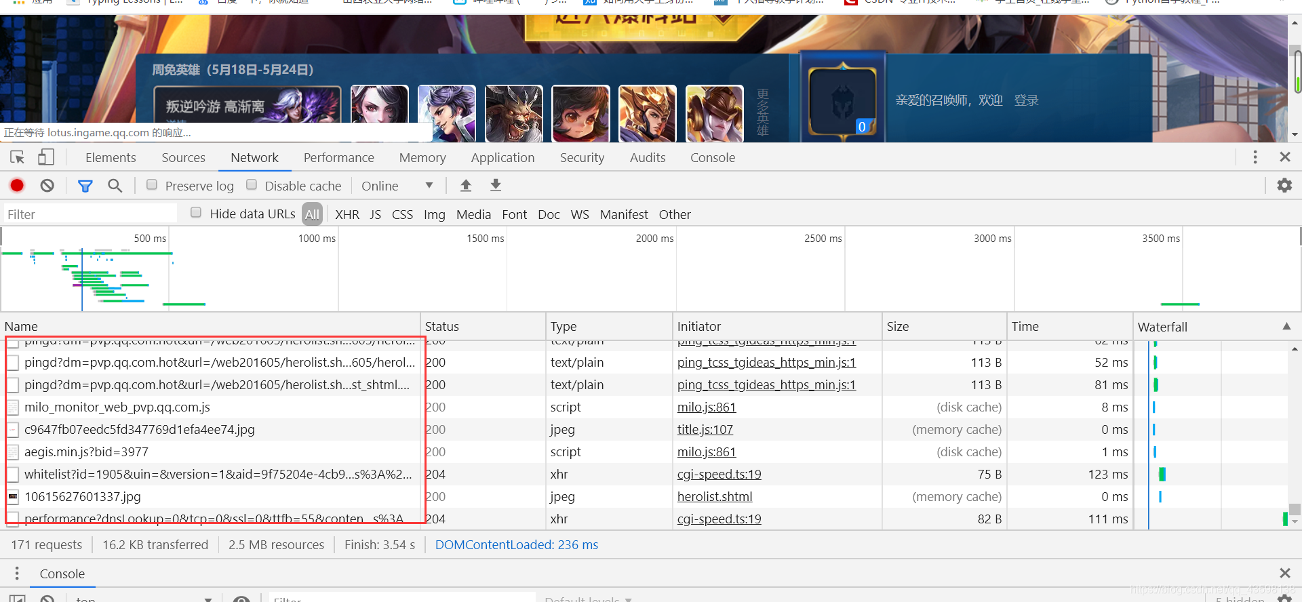This screenshot has height=602, width=1302.
Task: Open initiator link title.js:107
Action: [705, 429]
